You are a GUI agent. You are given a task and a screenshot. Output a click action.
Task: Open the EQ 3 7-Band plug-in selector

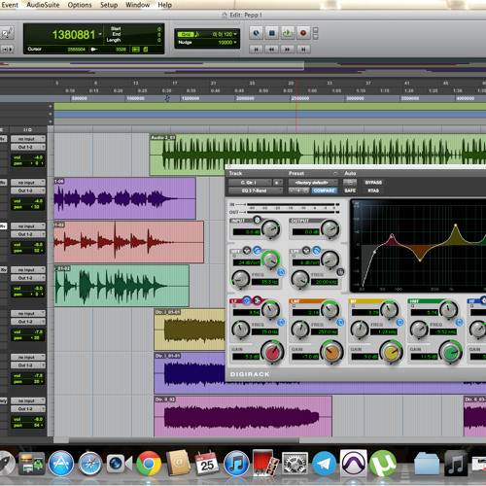tap(256, 191)
